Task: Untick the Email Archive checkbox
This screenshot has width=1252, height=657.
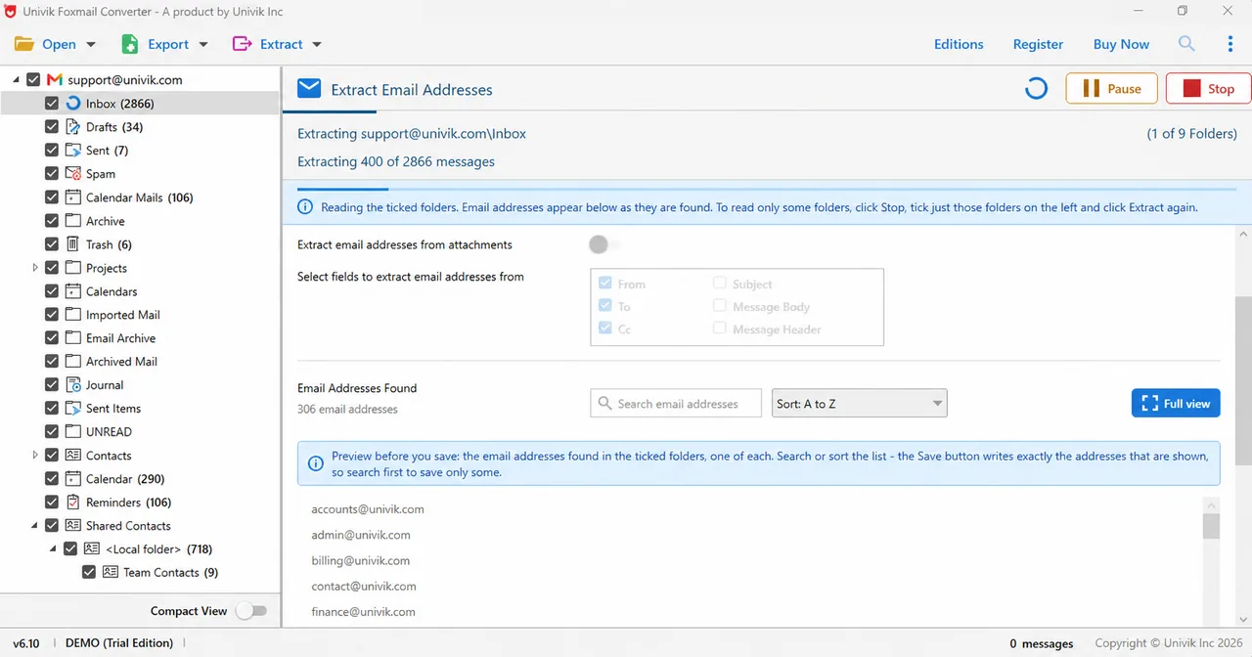Action: [x=52, y=338]
